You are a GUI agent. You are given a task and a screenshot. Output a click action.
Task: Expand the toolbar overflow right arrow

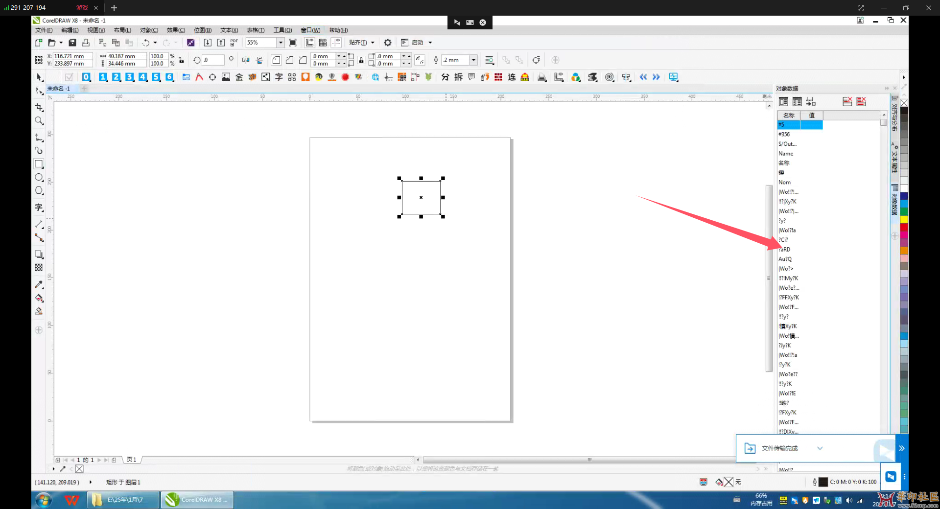904,77
